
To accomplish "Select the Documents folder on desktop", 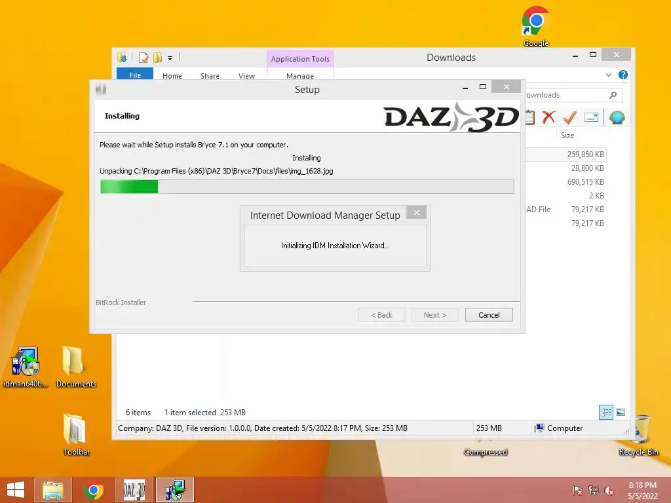I will (76, 367).
